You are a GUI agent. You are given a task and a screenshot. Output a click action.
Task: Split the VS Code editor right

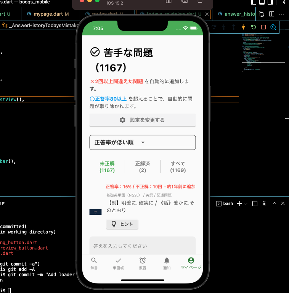point(271,14)
